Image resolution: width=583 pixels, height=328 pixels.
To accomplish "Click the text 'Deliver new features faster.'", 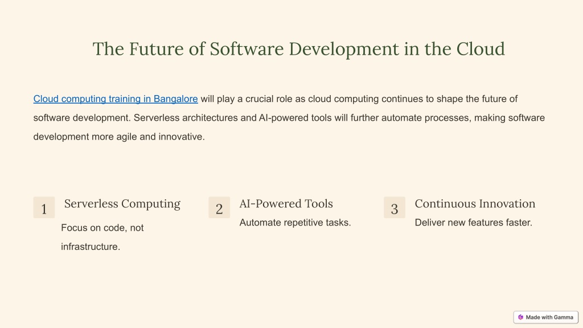I will 473,223.
